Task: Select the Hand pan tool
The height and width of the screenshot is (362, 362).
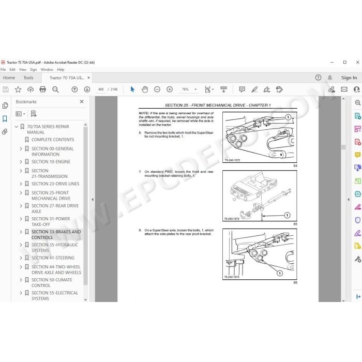Action: (x=145, y=89)
